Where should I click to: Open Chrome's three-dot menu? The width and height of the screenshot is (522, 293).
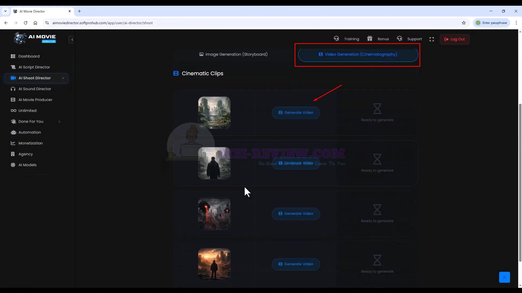click(516, 23)
